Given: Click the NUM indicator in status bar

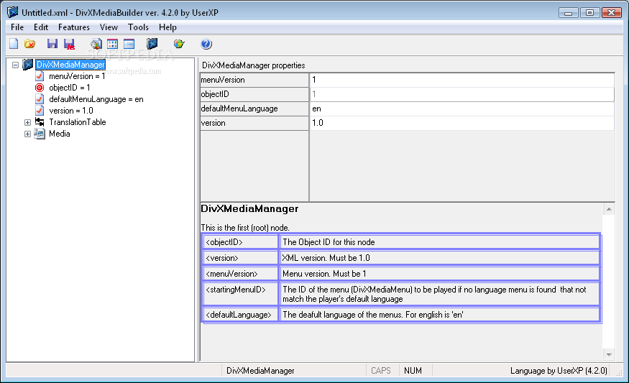Looking at the screenshot, I should (413, 371).
